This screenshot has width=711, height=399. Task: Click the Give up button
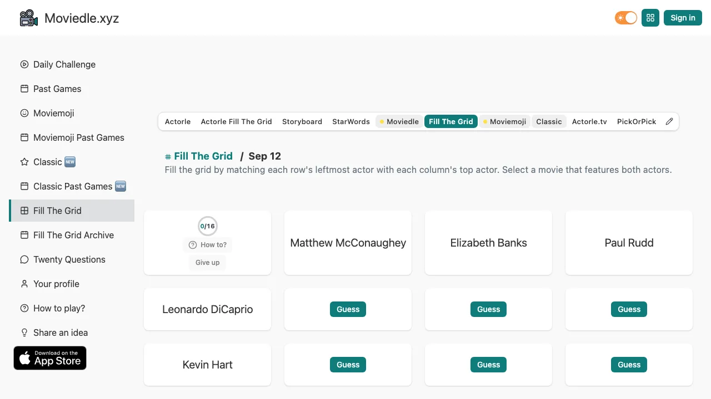[208, 263]
